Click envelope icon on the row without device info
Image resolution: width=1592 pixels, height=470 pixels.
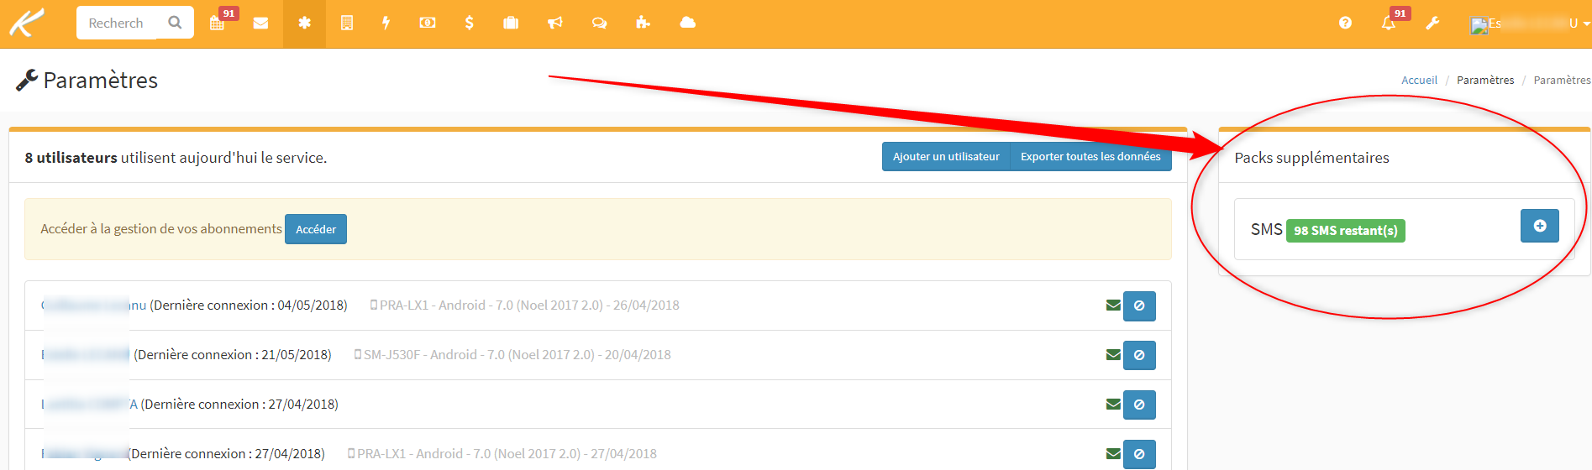1113,405
